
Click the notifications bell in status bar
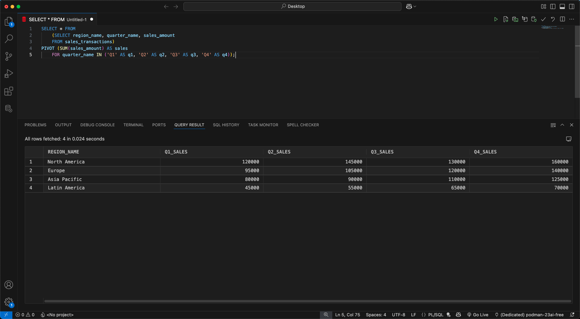click(x=572, y=315)
